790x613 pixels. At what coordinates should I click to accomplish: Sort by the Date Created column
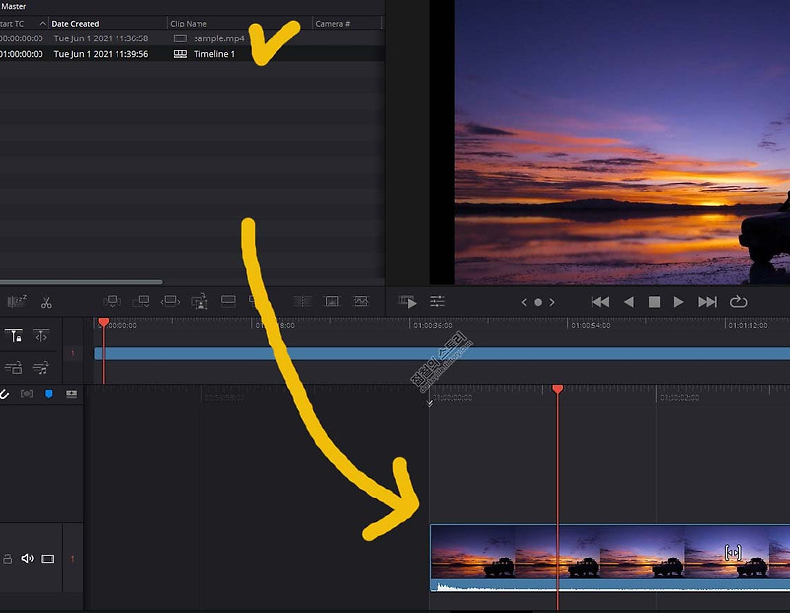click(x=76, y=24)
